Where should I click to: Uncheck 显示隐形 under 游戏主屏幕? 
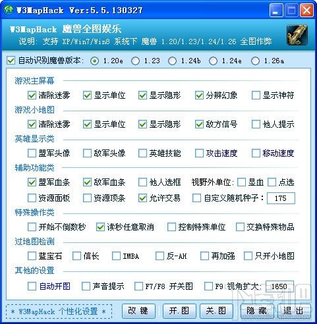click(x=142, y=95)
